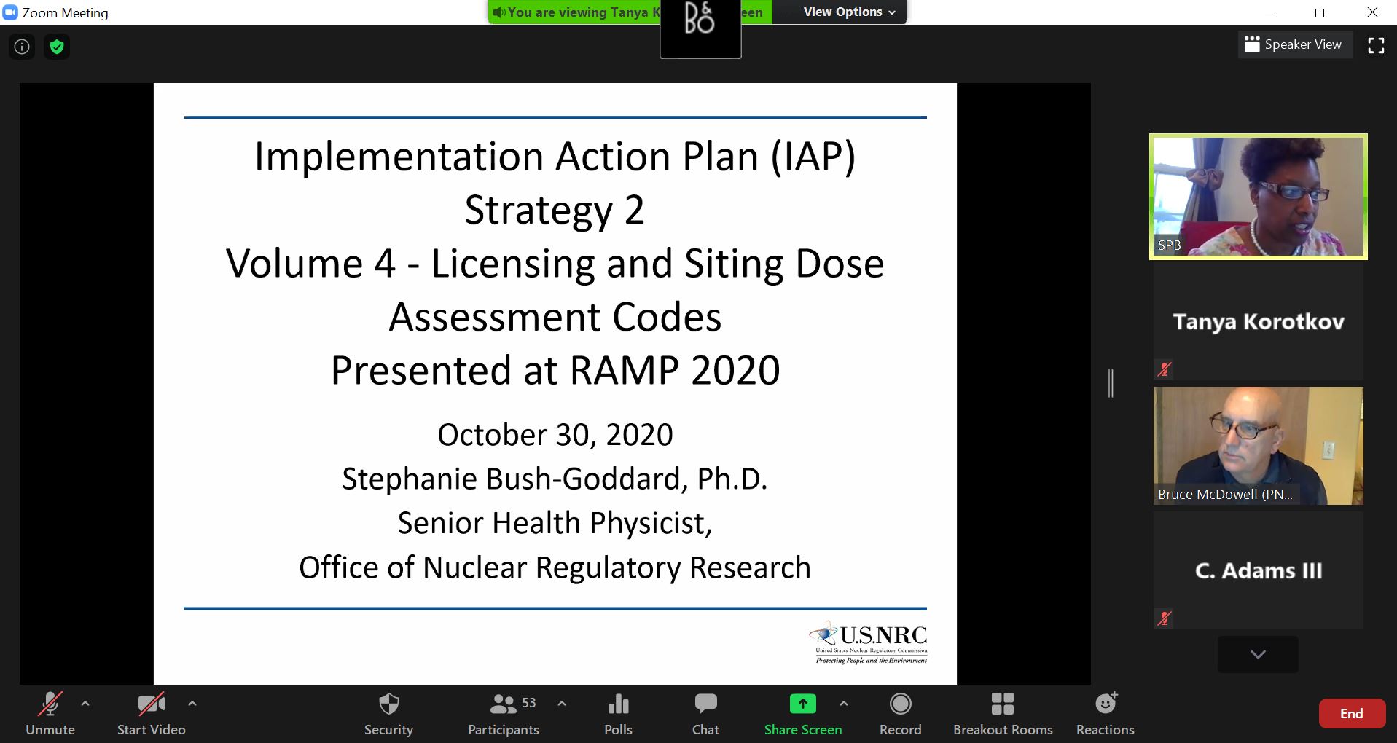Minimize the Zoom Meeting window
Image resolution: width=1397 pixels, height=743 pixels.
(x=1270, y=12)
